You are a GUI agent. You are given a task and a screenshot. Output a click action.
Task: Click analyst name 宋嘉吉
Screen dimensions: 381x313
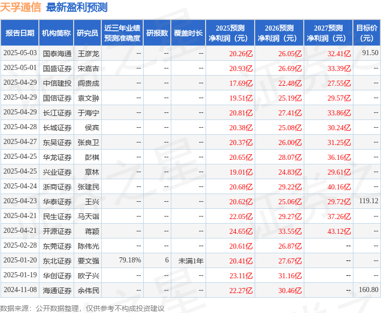click(88, 68)
